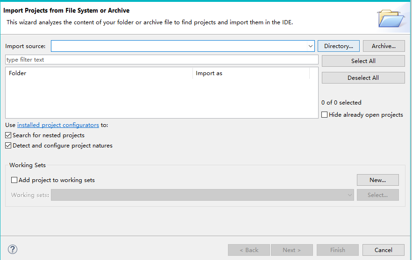
Task: Expand the Import source dropdown arrow
Action: [x=310, y=46]
